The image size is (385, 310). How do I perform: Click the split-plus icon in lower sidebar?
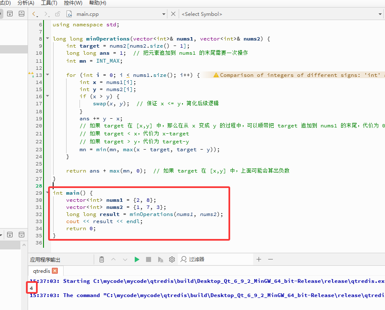pyautogui.click(x=10, y=234)
